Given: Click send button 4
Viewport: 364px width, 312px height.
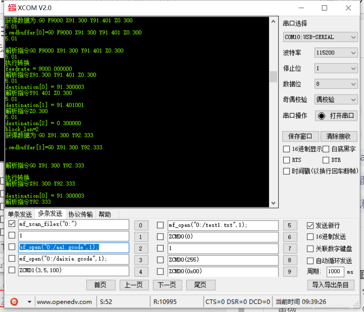Looking at the screenshot, I should (141, 272).
